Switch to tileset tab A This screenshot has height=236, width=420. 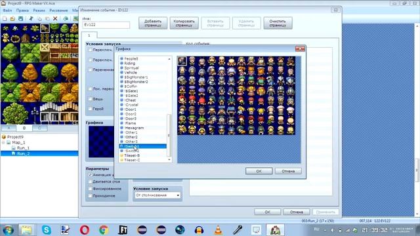[x=9, y=128]
